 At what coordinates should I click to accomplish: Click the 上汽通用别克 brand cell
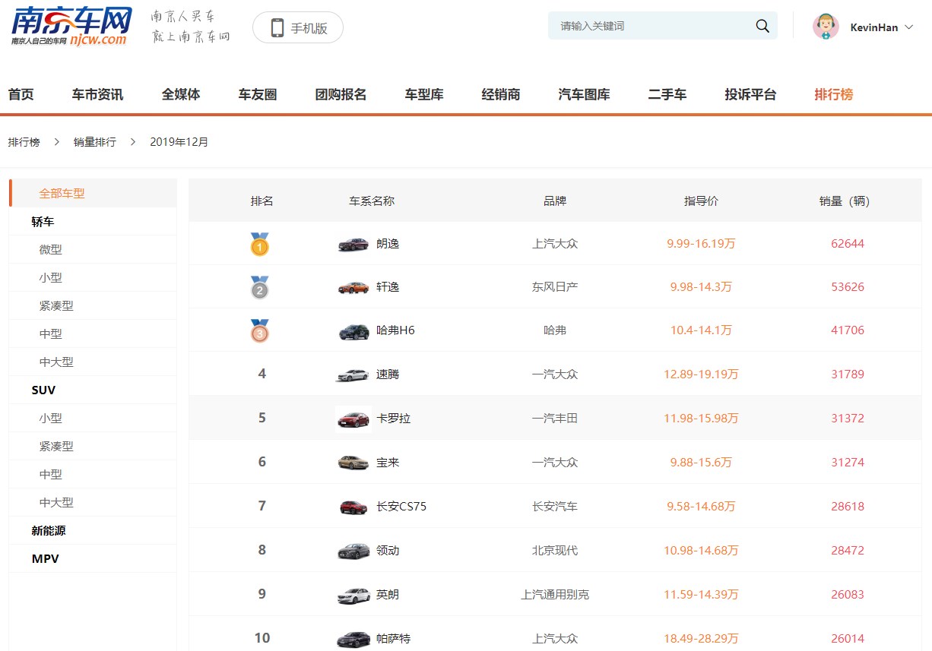(x=555, y=595)
